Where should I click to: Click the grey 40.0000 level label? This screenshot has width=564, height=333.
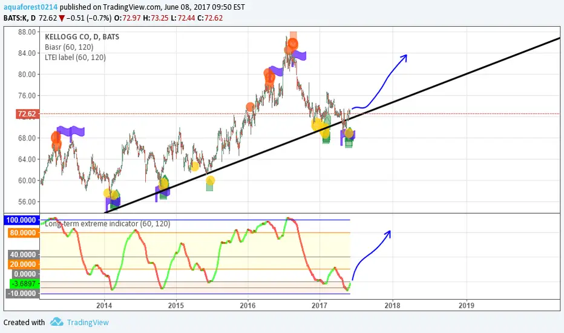pos(23,254)
